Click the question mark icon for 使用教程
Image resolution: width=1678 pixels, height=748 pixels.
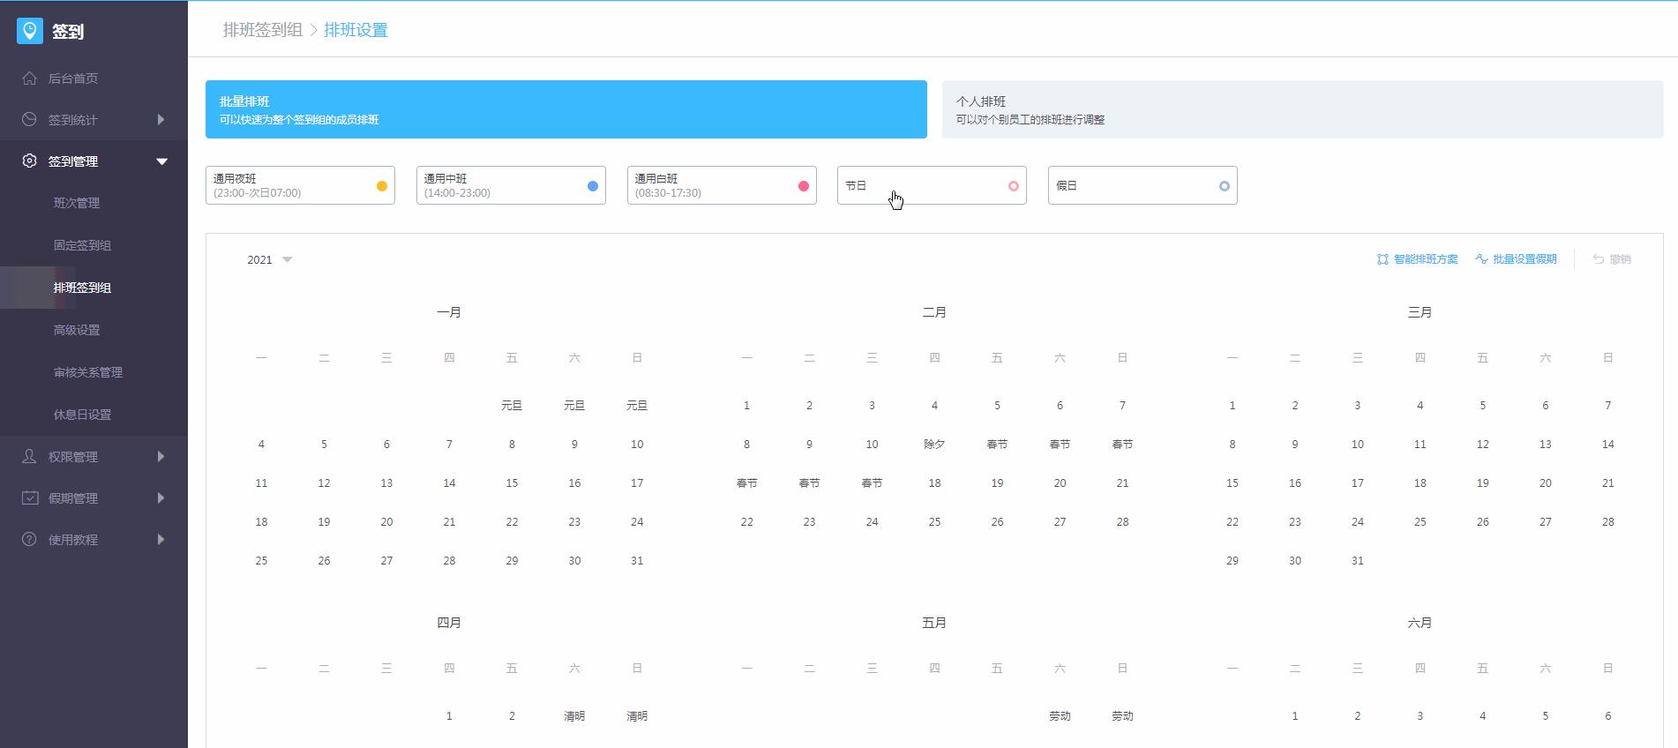click(29, 539)
